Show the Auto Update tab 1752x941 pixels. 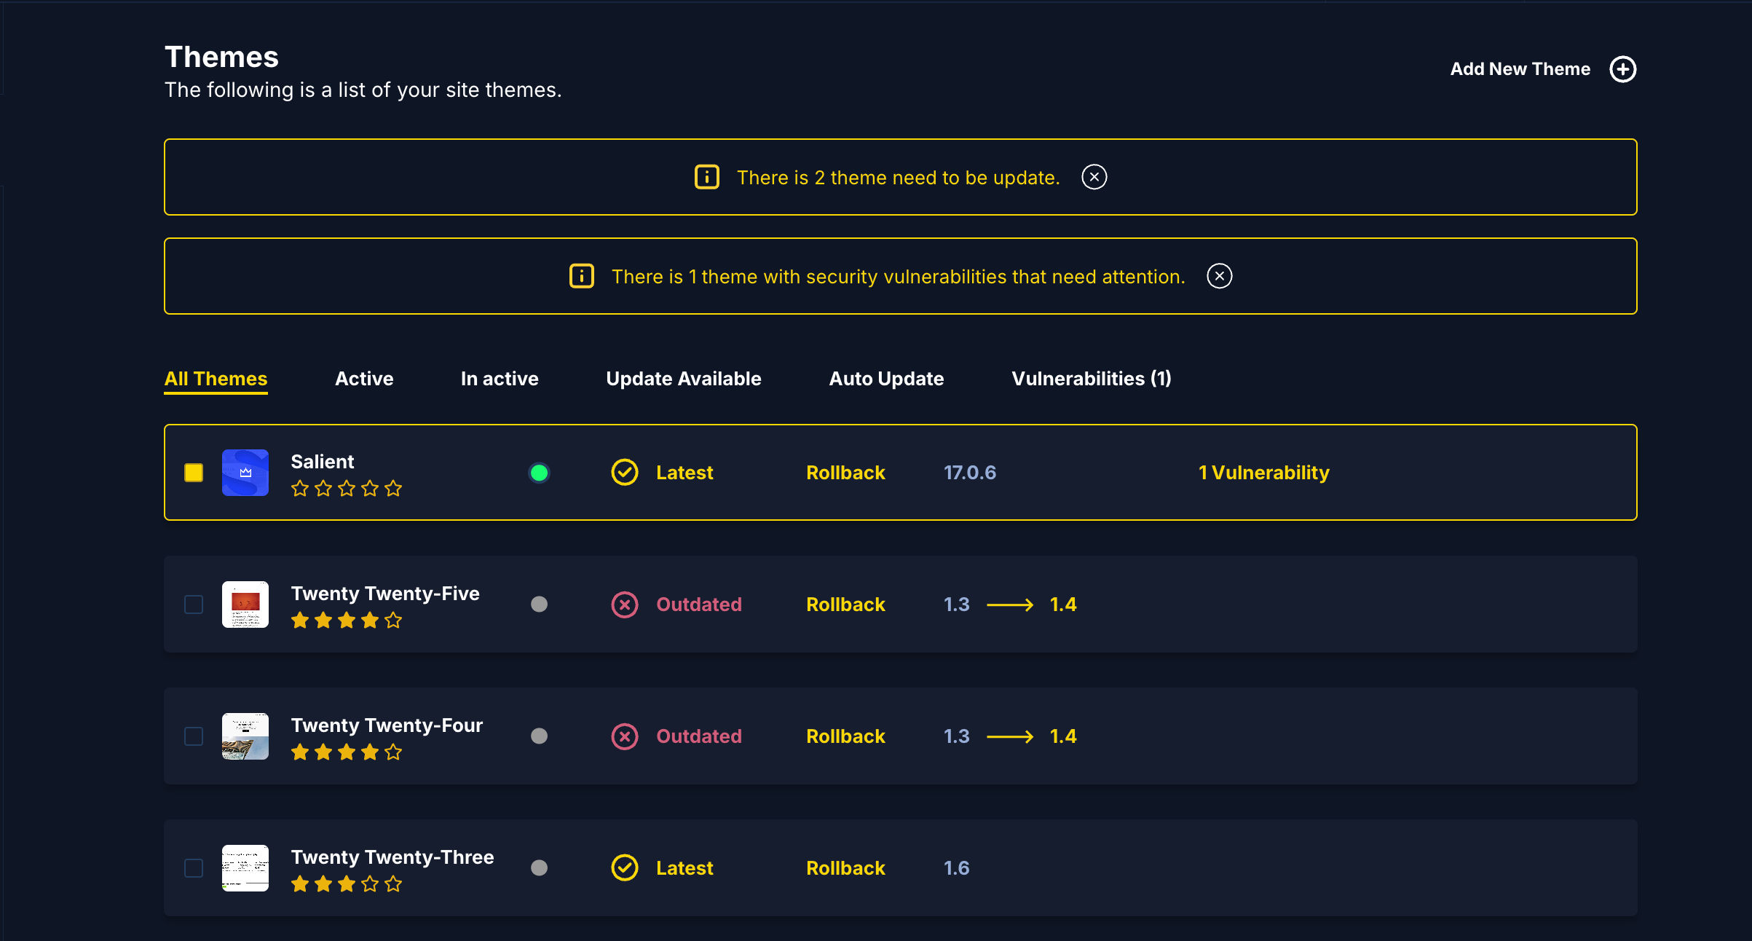[886, 379]
